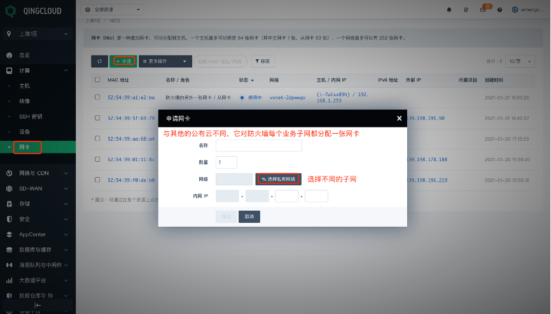Open the notification bell icon
This screenshot has width=551, height=314.
[449, 10]
